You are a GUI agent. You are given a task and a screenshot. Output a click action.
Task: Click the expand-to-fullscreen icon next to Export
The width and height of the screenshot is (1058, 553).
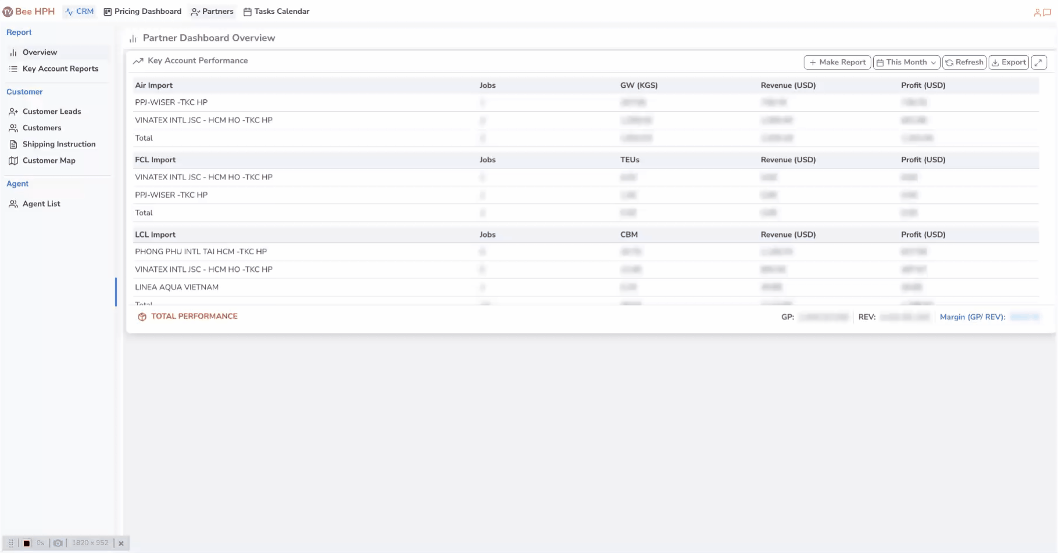click(1039, 62)
